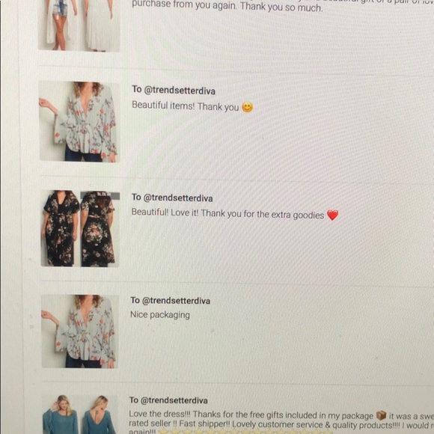Click the red heart emoji
The width and height of the screenshot is (434, 434).
click(332, 215)
